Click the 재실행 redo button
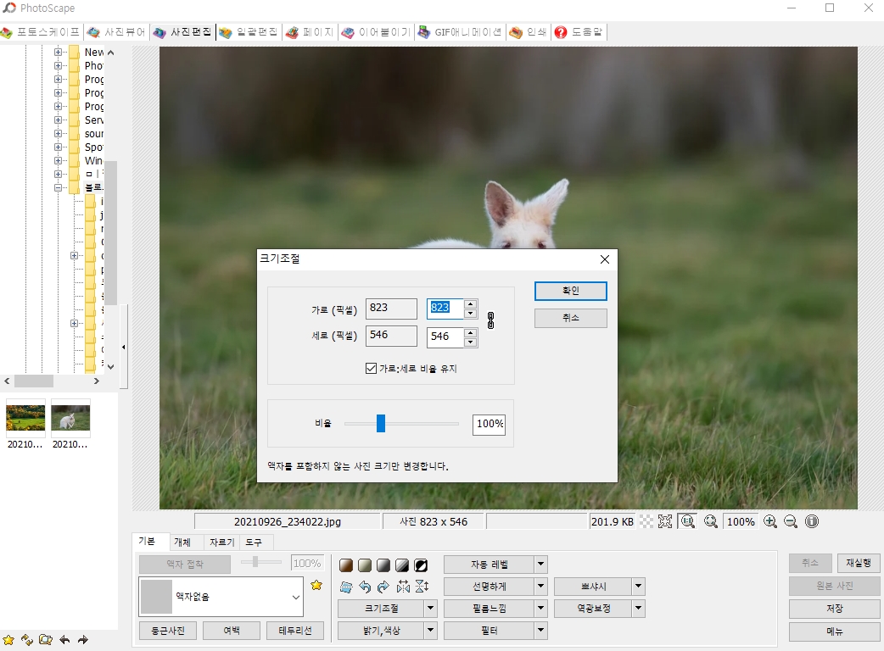Viewport: 884px width, 651px height. point(859,563)
